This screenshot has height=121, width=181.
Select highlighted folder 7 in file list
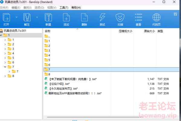click(x=112, y=69)
